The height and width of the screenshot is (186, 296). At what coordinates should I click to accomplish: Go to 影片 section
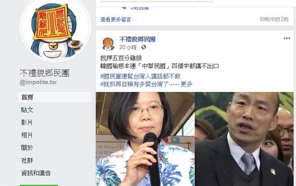(27, 122)
